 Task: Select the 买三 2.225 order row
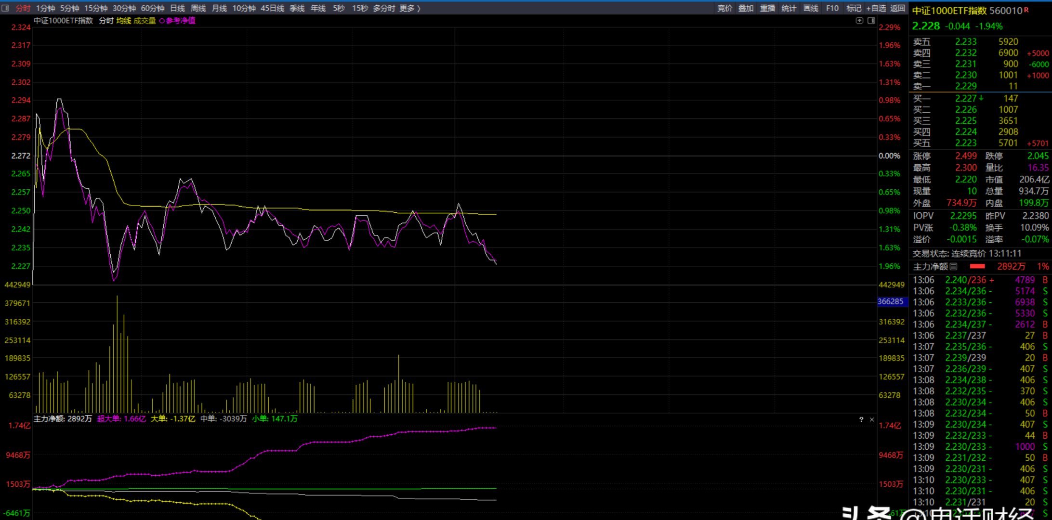click(x=981, y=120)
